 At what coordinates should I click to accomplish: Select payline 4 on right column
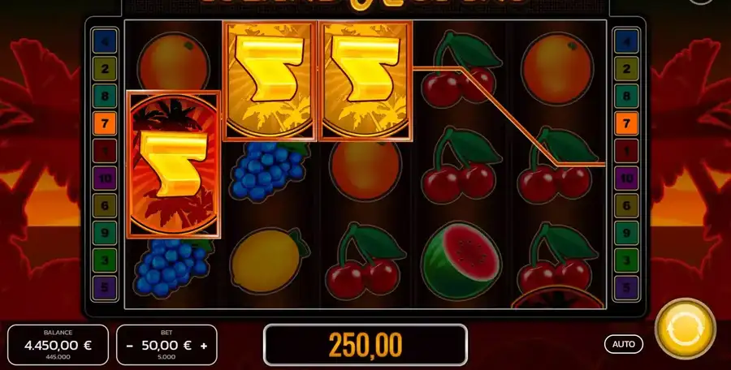(626, 41)
